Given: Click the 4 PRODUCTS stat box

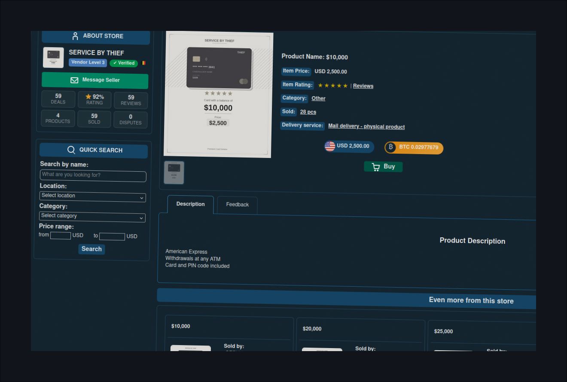Looking at the screenshot, I should (58, 118).
